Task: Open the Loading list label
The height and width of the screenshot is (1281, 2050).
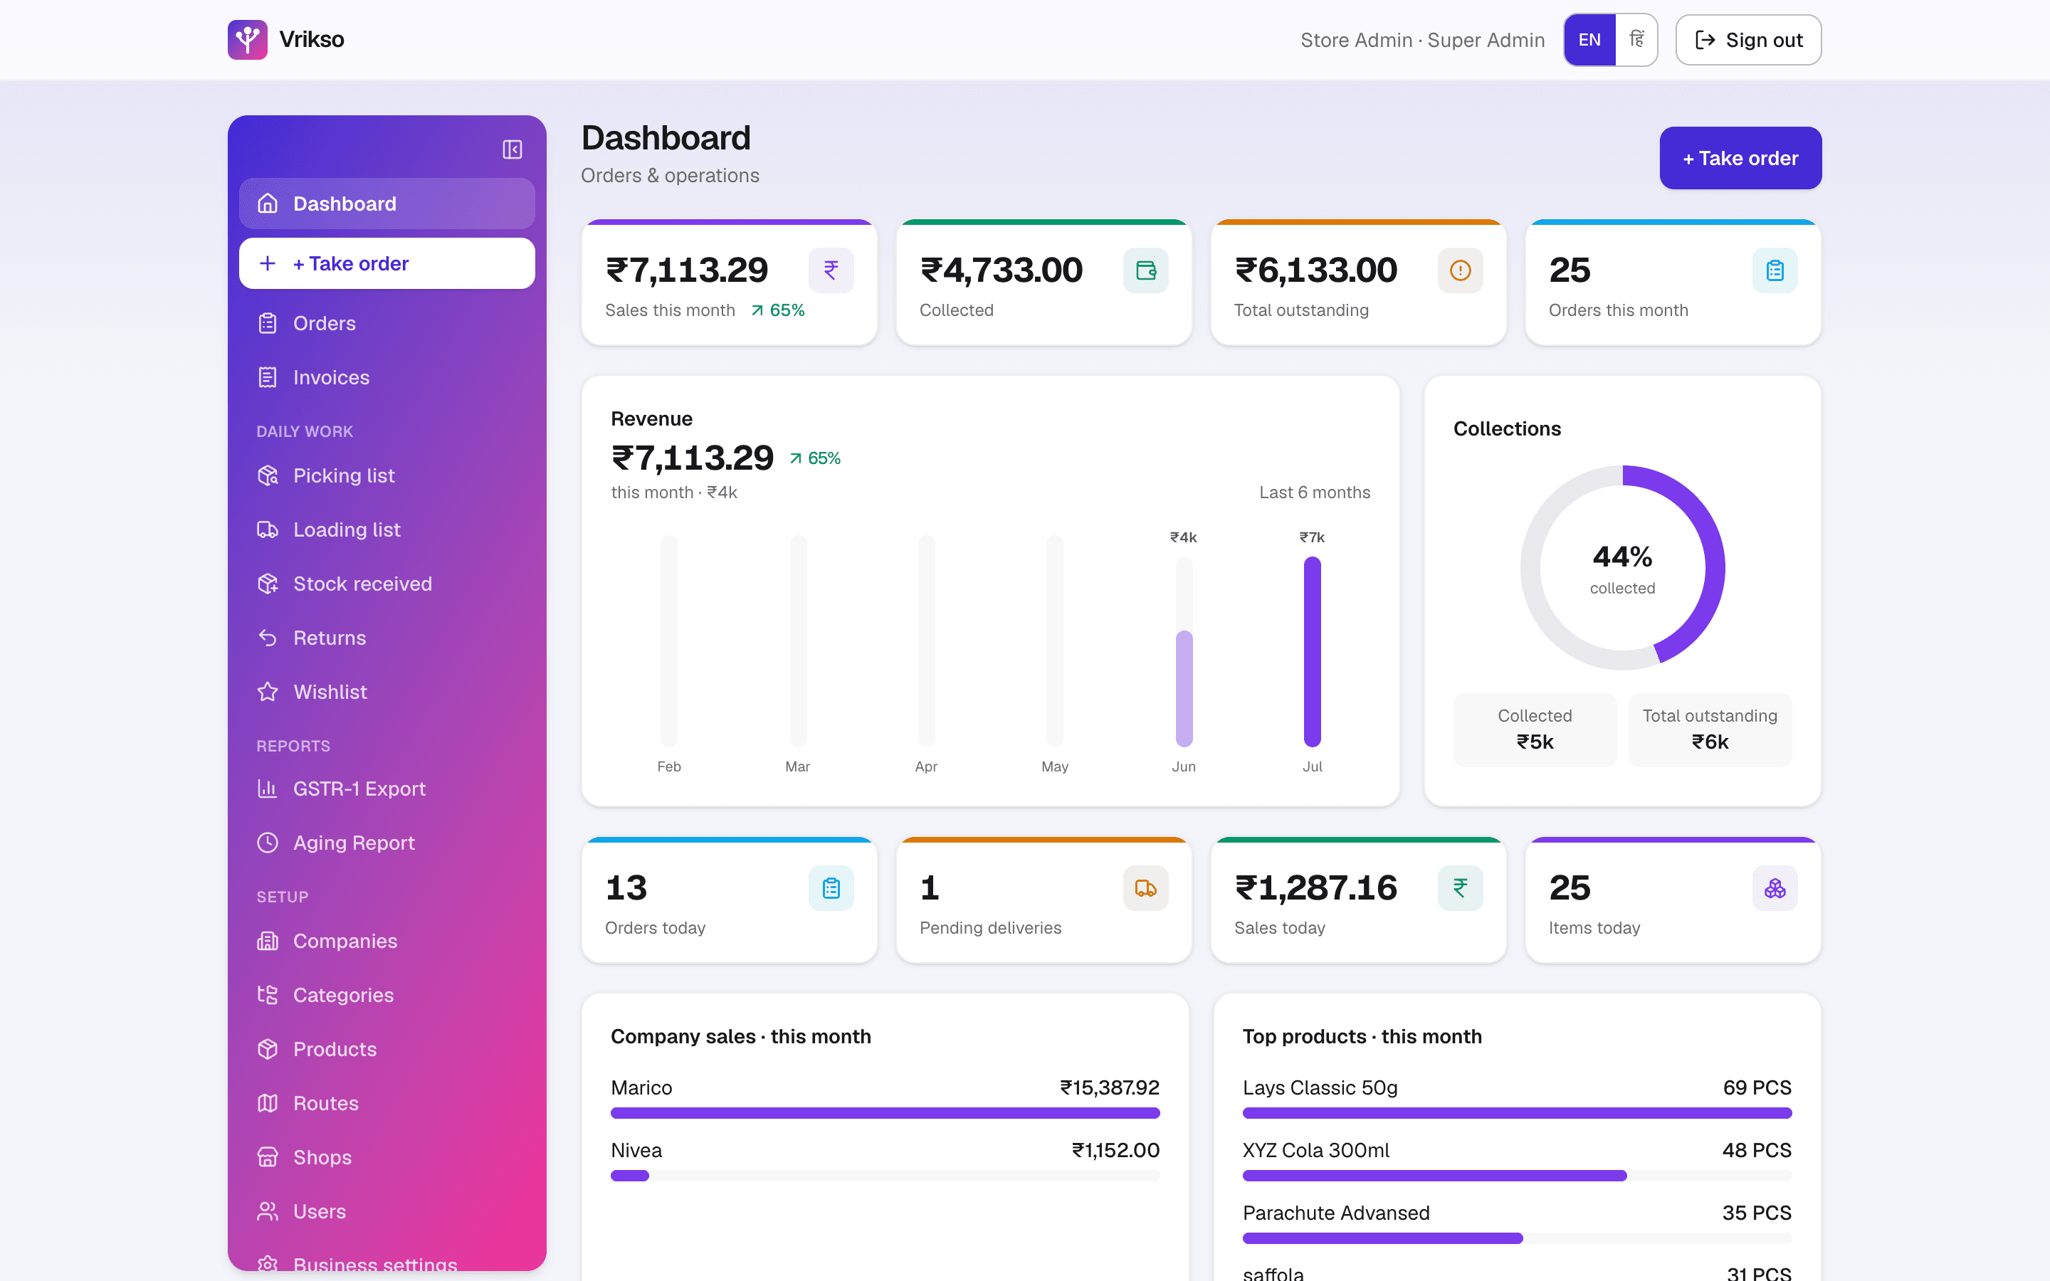Action: click(347, 529)
